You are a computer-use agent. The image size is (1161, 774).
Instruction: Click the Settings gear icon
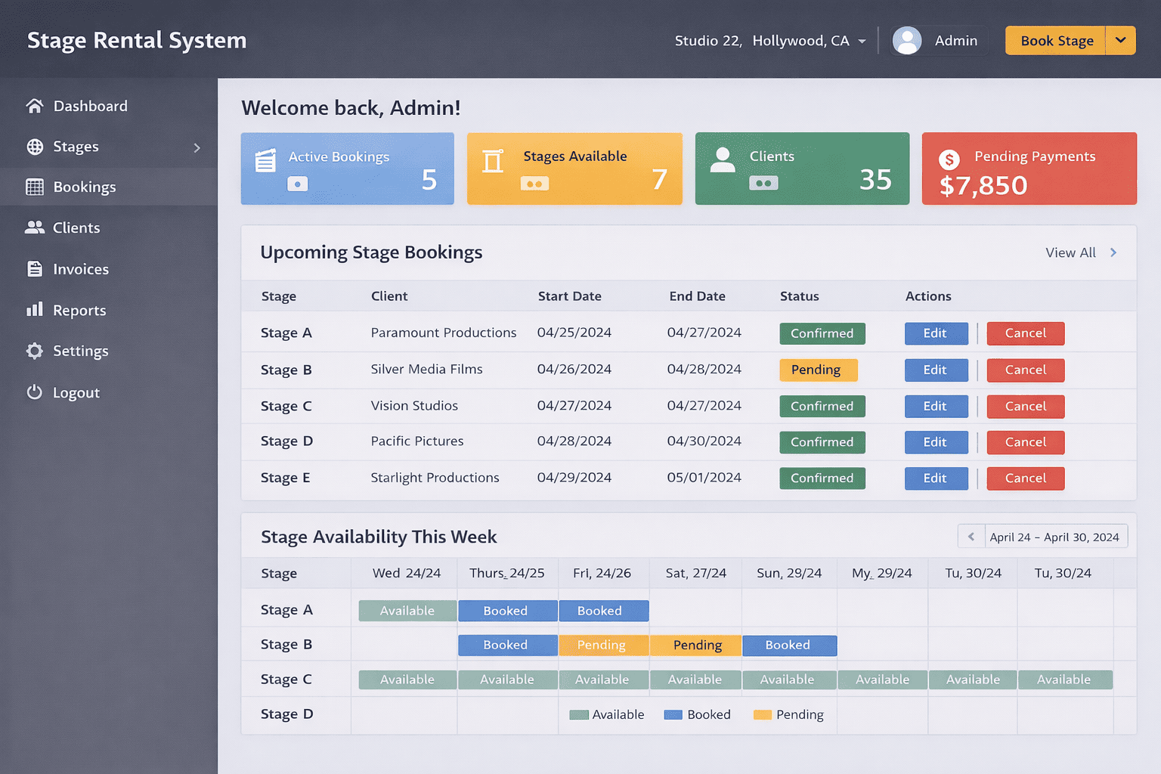(x=35, y=351)
